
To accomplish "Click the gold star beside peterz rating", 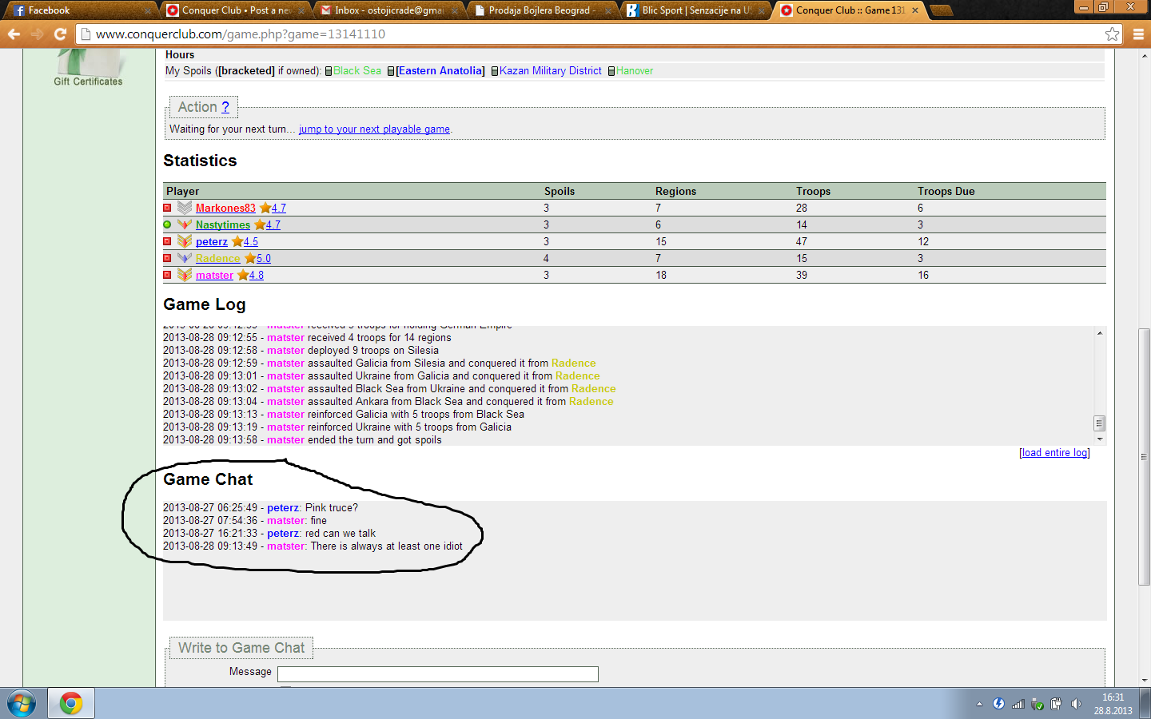I will [237, 241].
